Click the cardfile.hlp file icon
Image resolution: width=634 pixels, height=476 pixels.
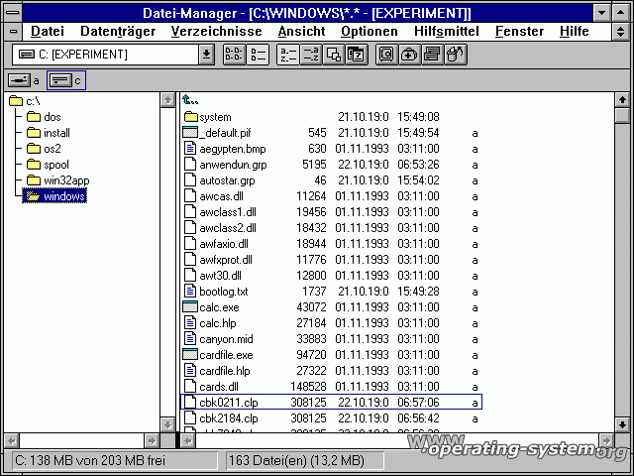coord(190,371)
